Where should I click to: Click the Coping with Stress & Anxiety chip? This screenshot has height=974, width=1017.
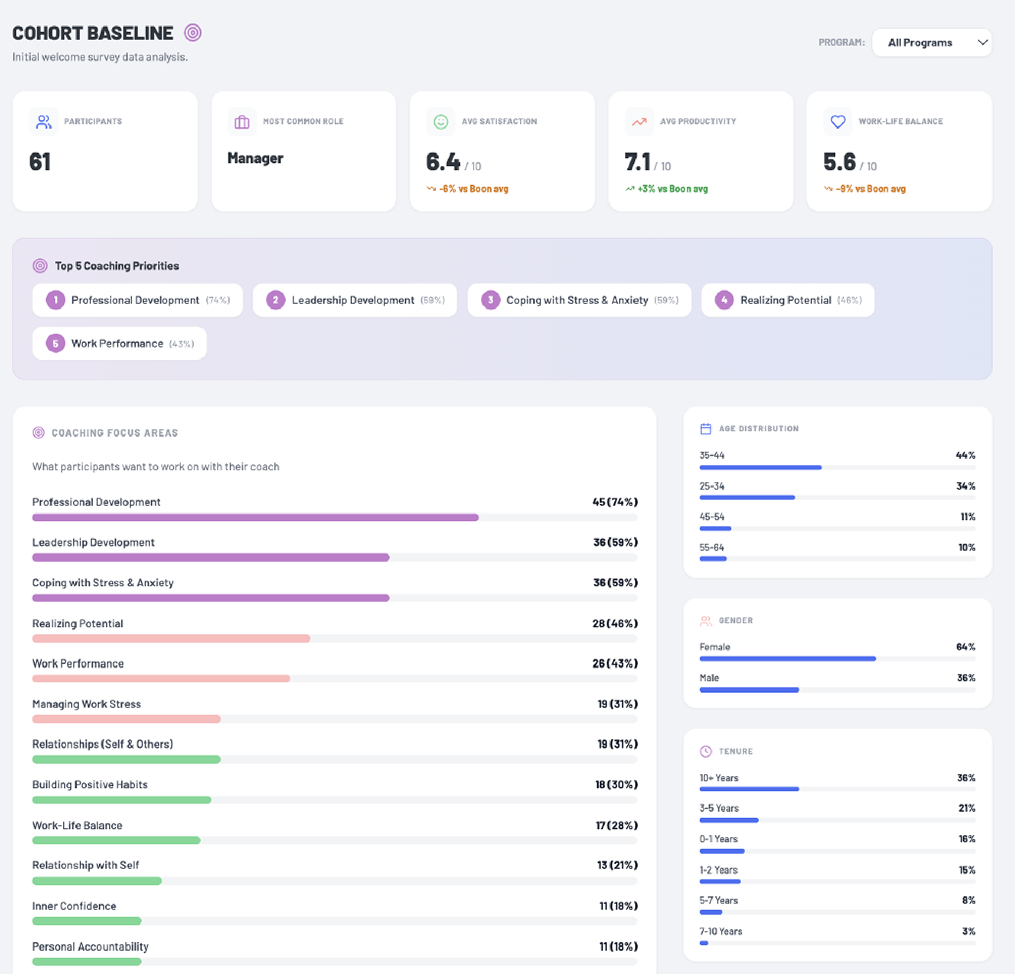point(579,300)
